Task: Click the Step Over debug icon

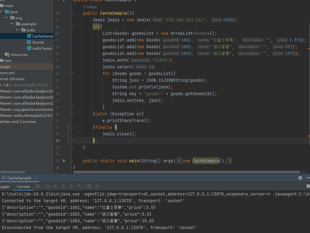Action: [x=48, y=186]
